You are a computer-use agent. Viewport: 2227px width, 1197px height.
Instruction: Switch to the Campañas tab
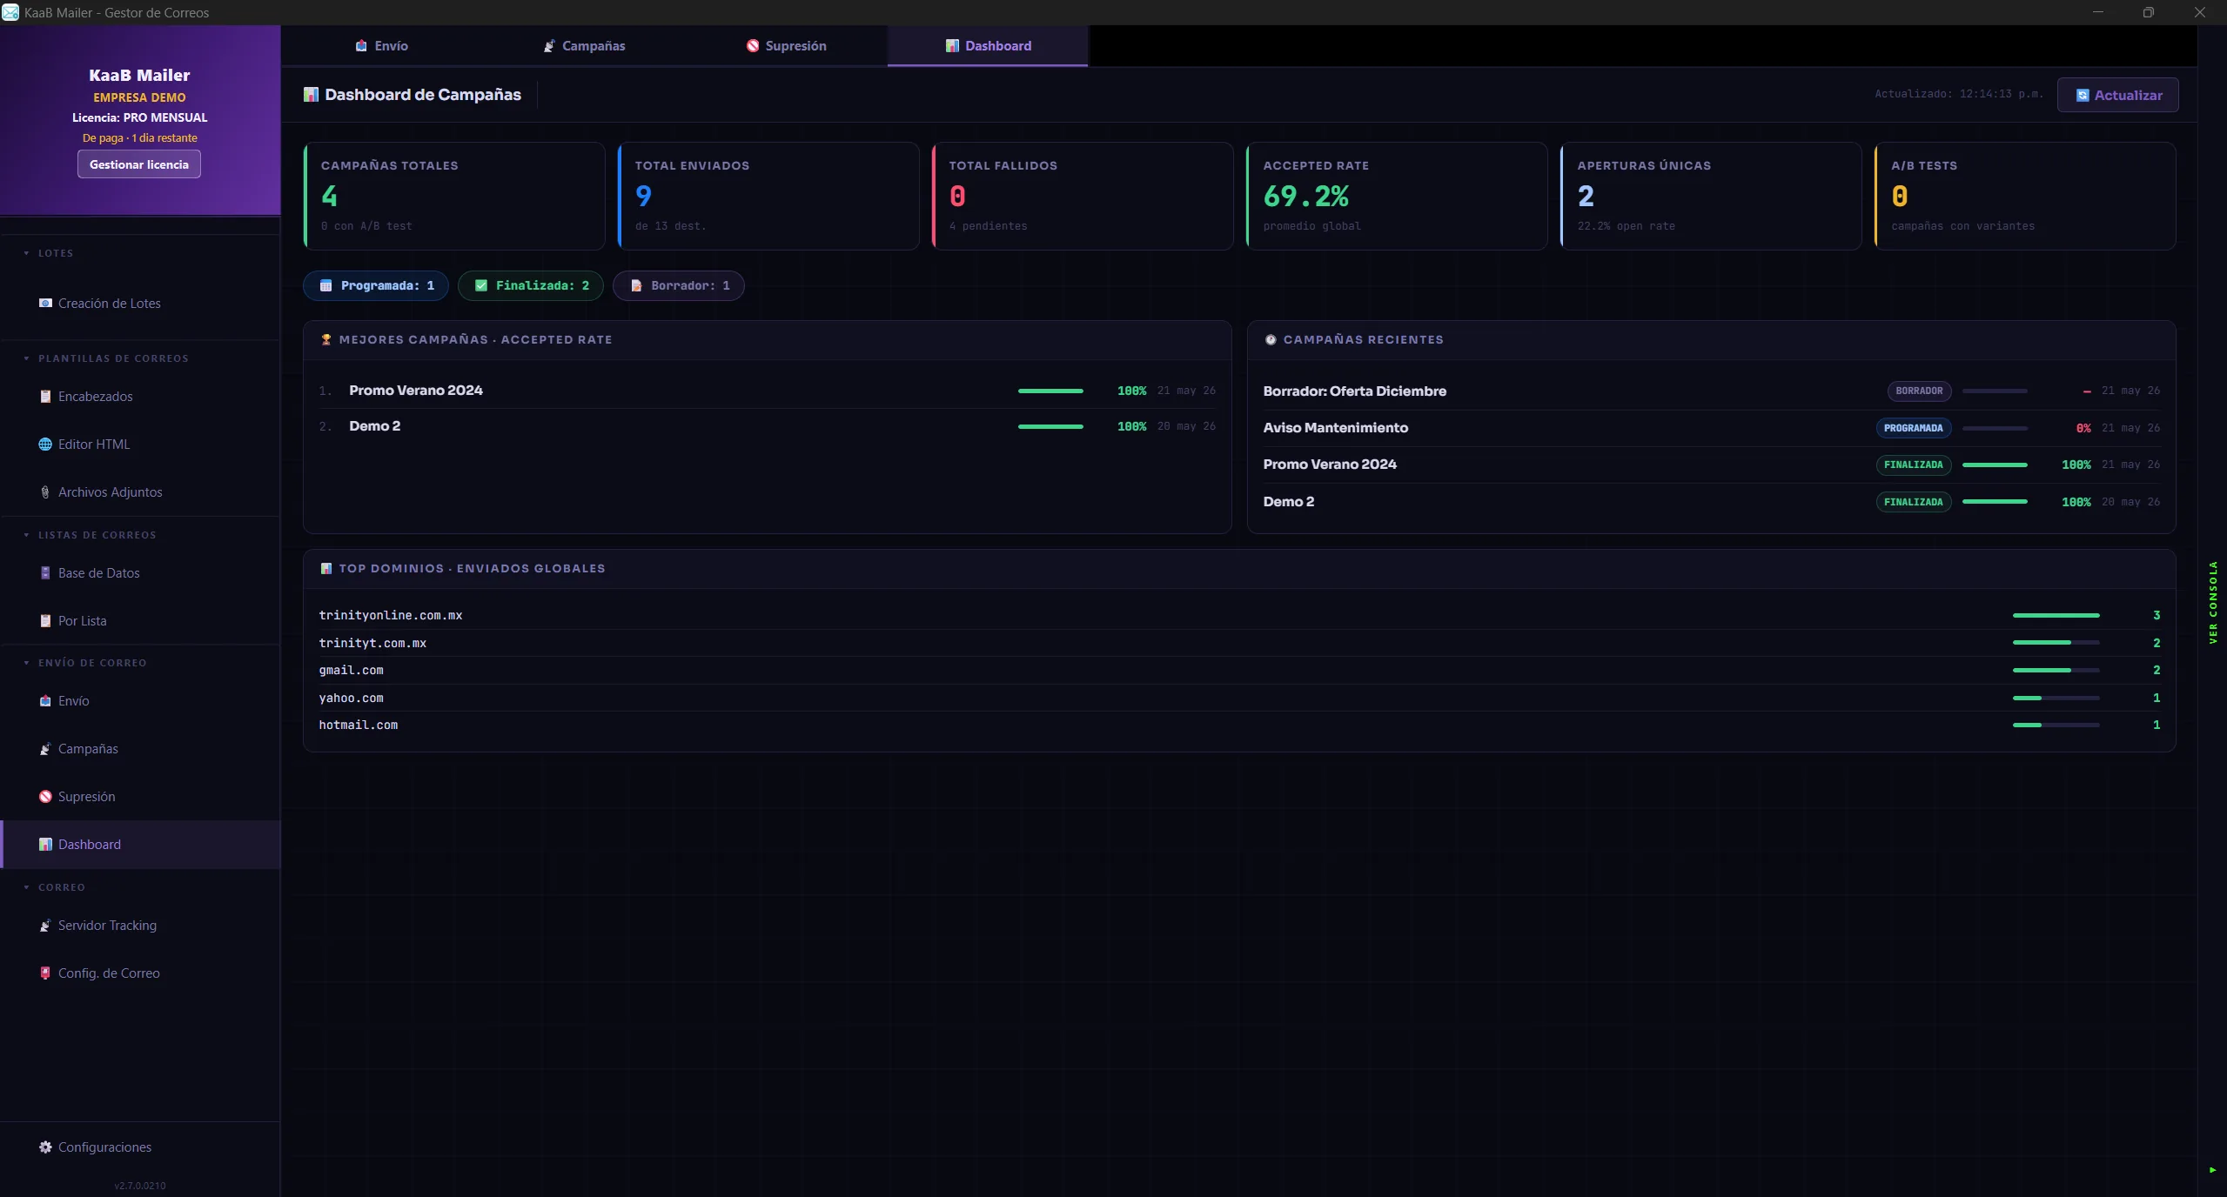pos(585,46)
